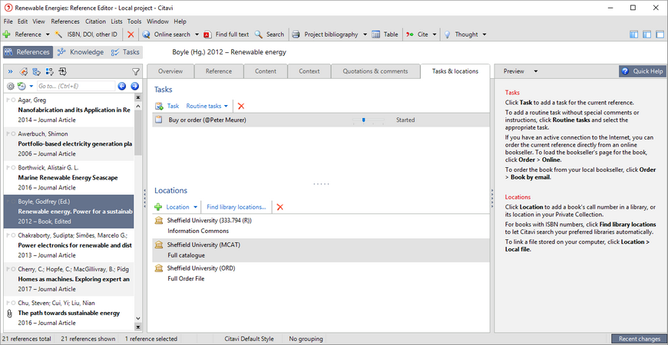Switch to the Context tab
Image resolution: width=668 pixels, height=345 pixels.
pos(309,71)
